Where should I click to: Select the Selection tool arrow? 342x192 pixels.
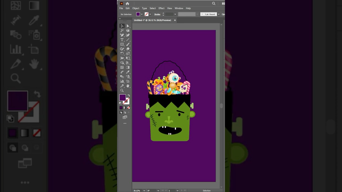(122, 26)
